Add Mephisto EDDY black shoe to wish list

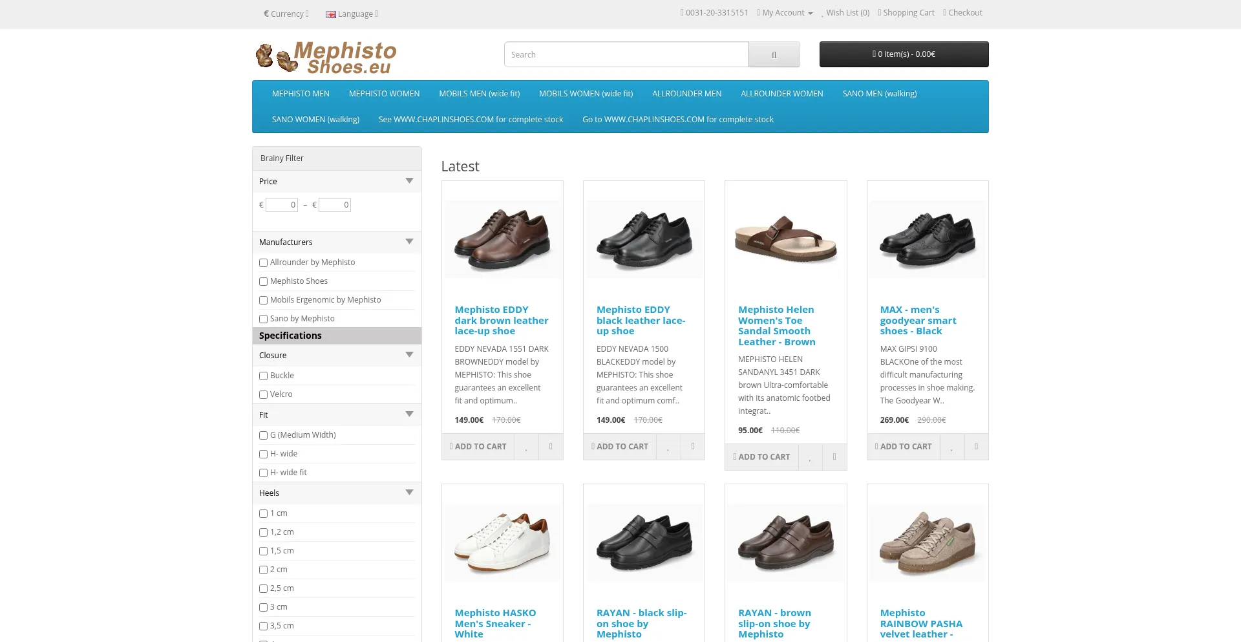click(x=668, y=447)
